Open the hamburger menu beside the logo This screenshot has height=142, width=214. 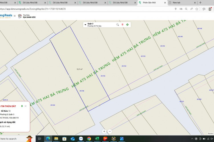(15, 16)
